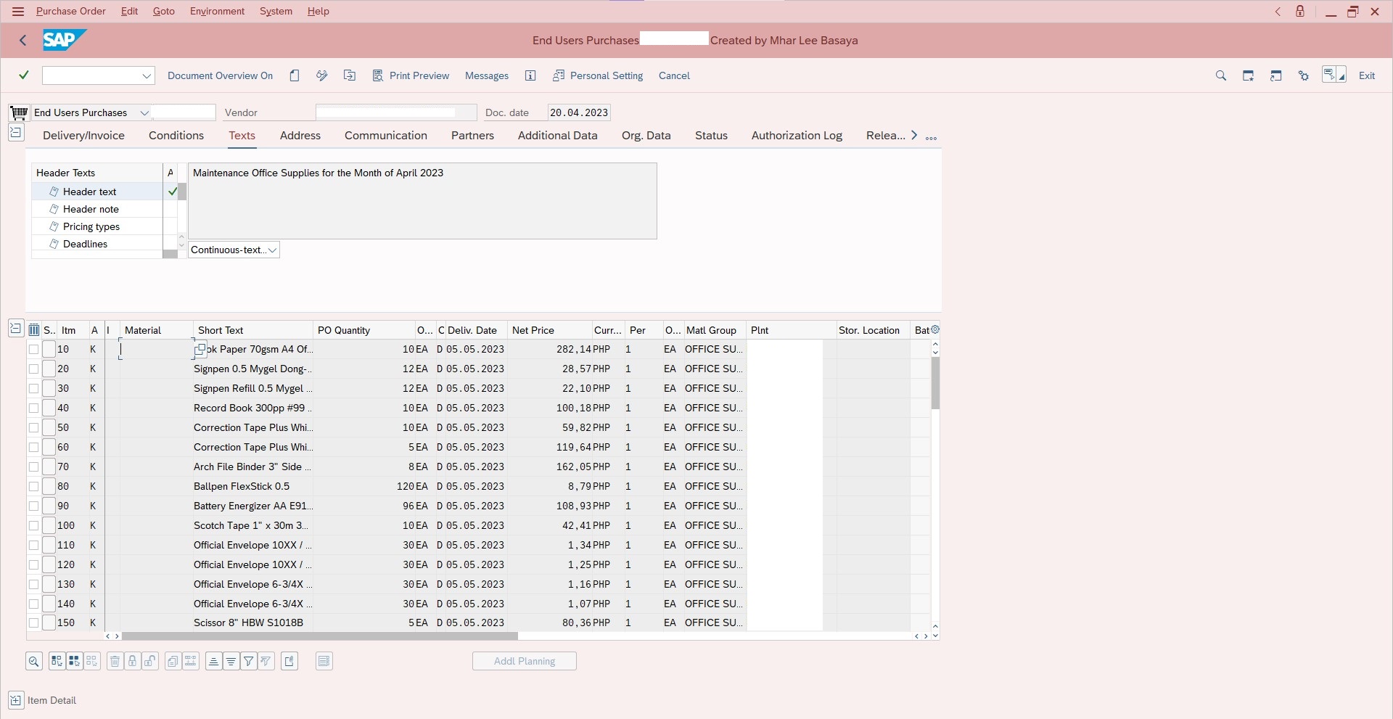
Task: Click the item table horizontal scrollbar
Action: [x=320, y=636]
